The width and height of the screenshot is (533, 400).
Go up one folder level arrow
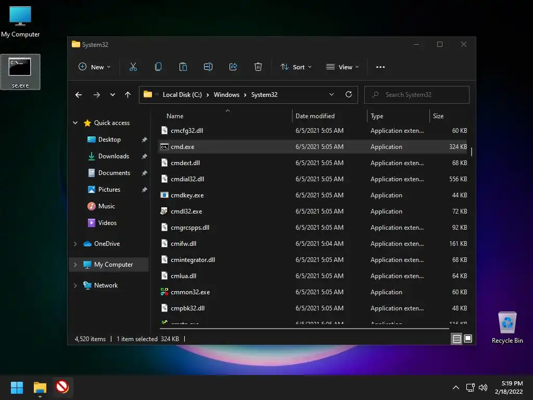pos(128,95)
